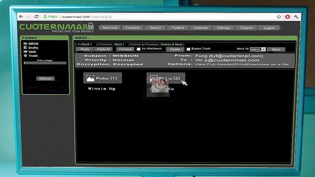
Task: Click View Full Header option
Action: click(214, 64)
